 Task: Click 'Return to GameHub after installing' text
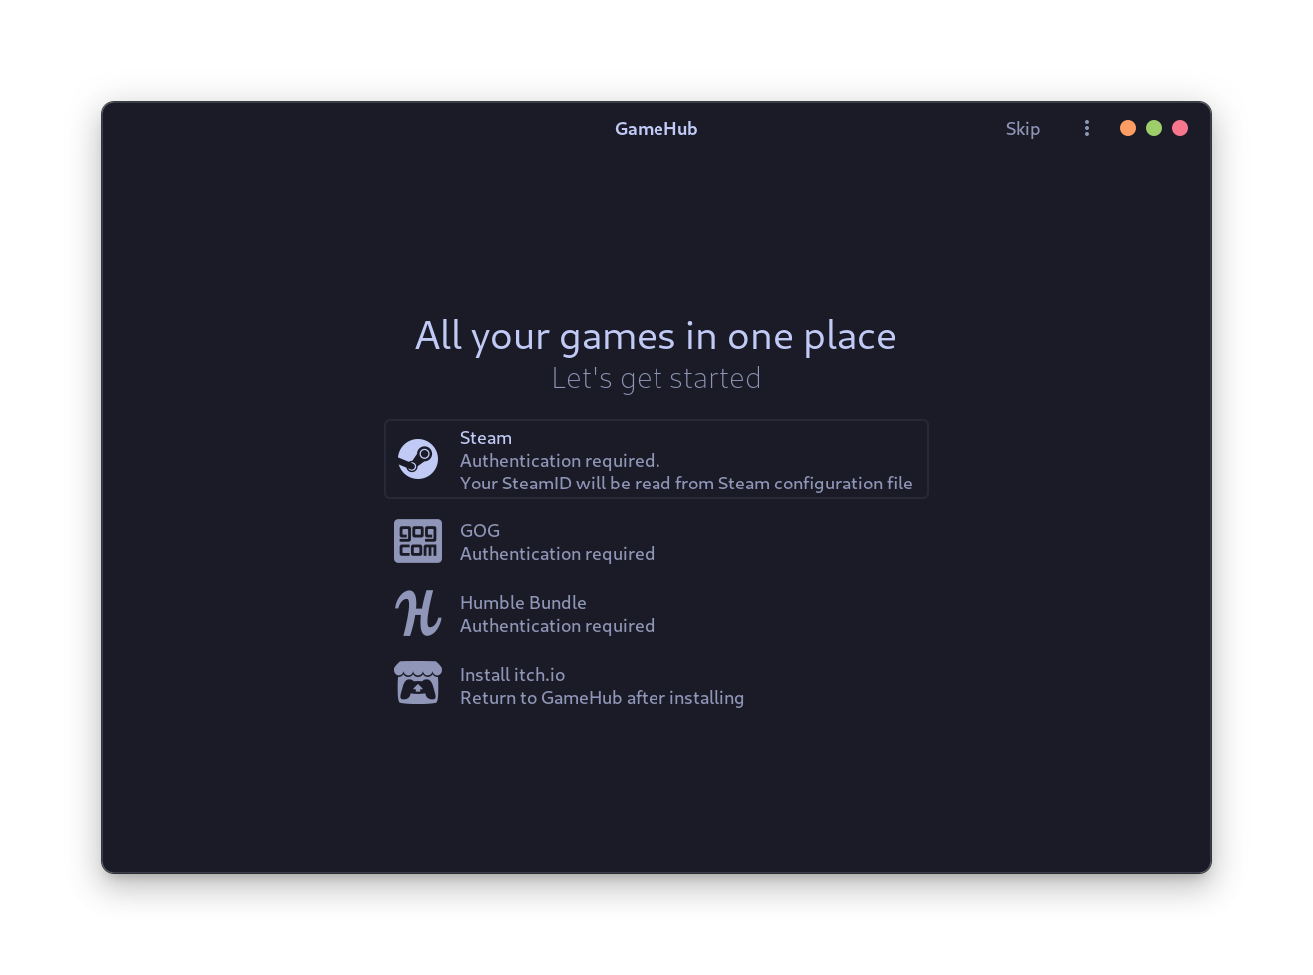coord(602,697)
